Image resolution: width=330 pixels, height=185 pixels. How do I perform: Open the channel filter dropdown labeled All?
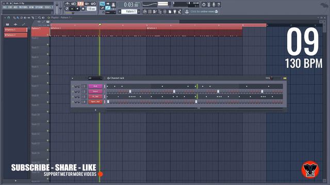click(x=95, y=78)
